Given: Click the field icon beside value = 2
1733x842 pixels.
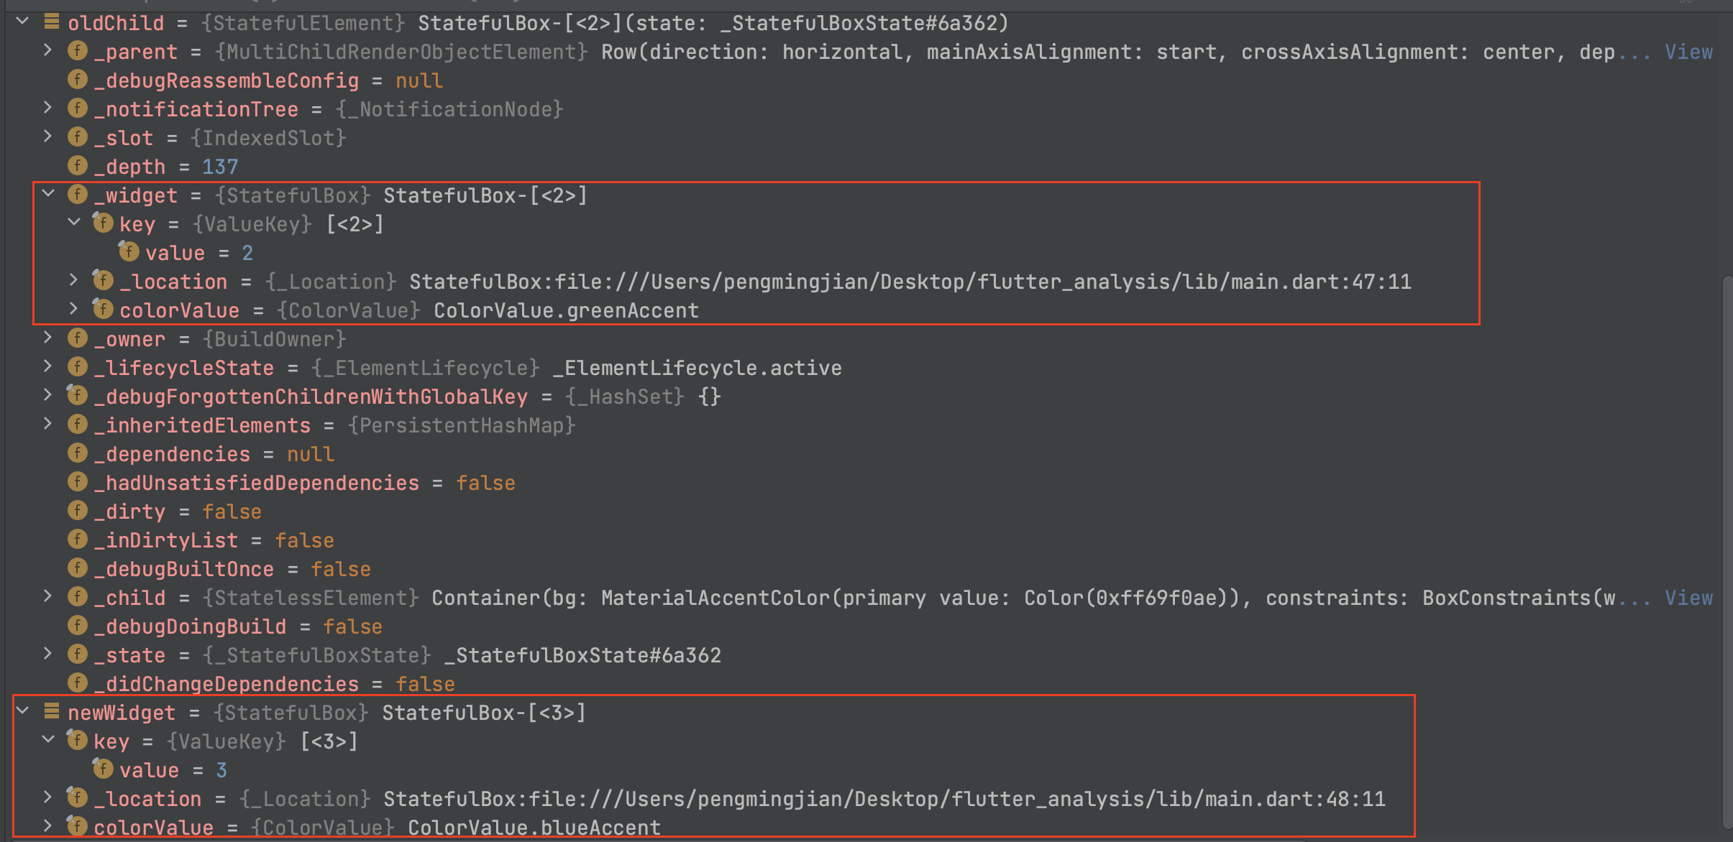Looking at the screenshot, I should click(129, 252).
